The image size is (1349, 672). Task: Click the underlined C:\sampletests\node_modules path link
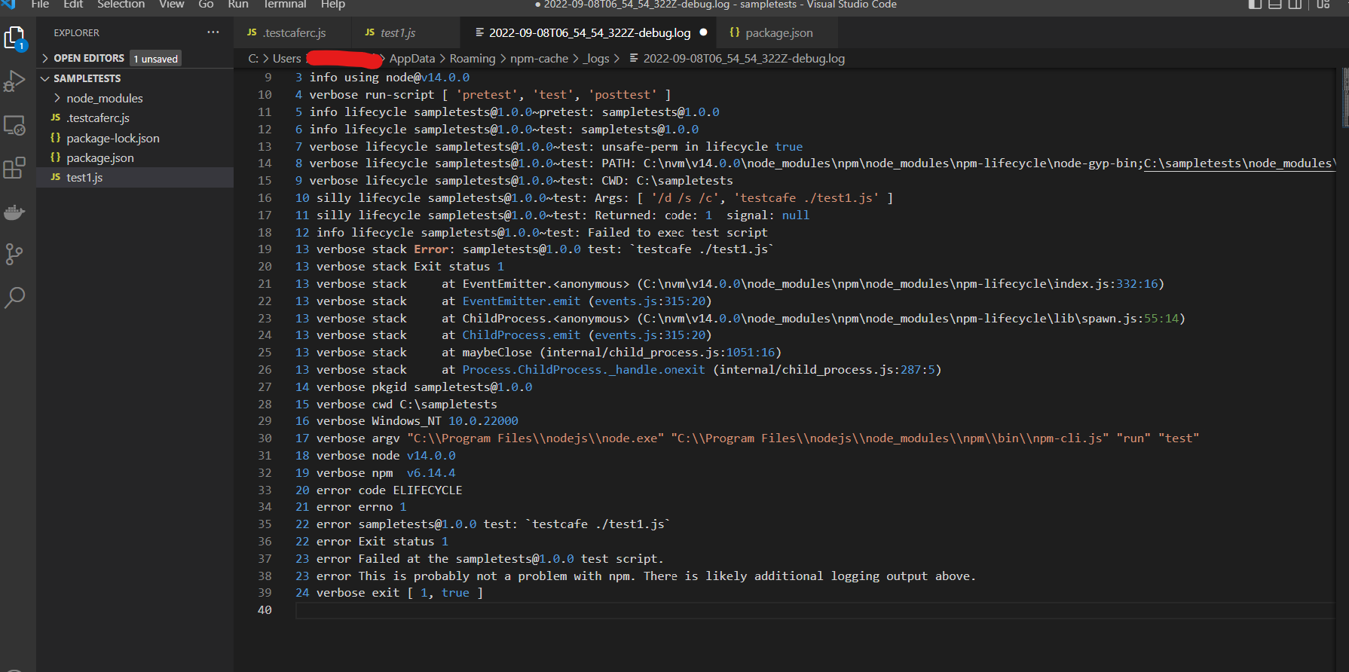(1240, 163)
